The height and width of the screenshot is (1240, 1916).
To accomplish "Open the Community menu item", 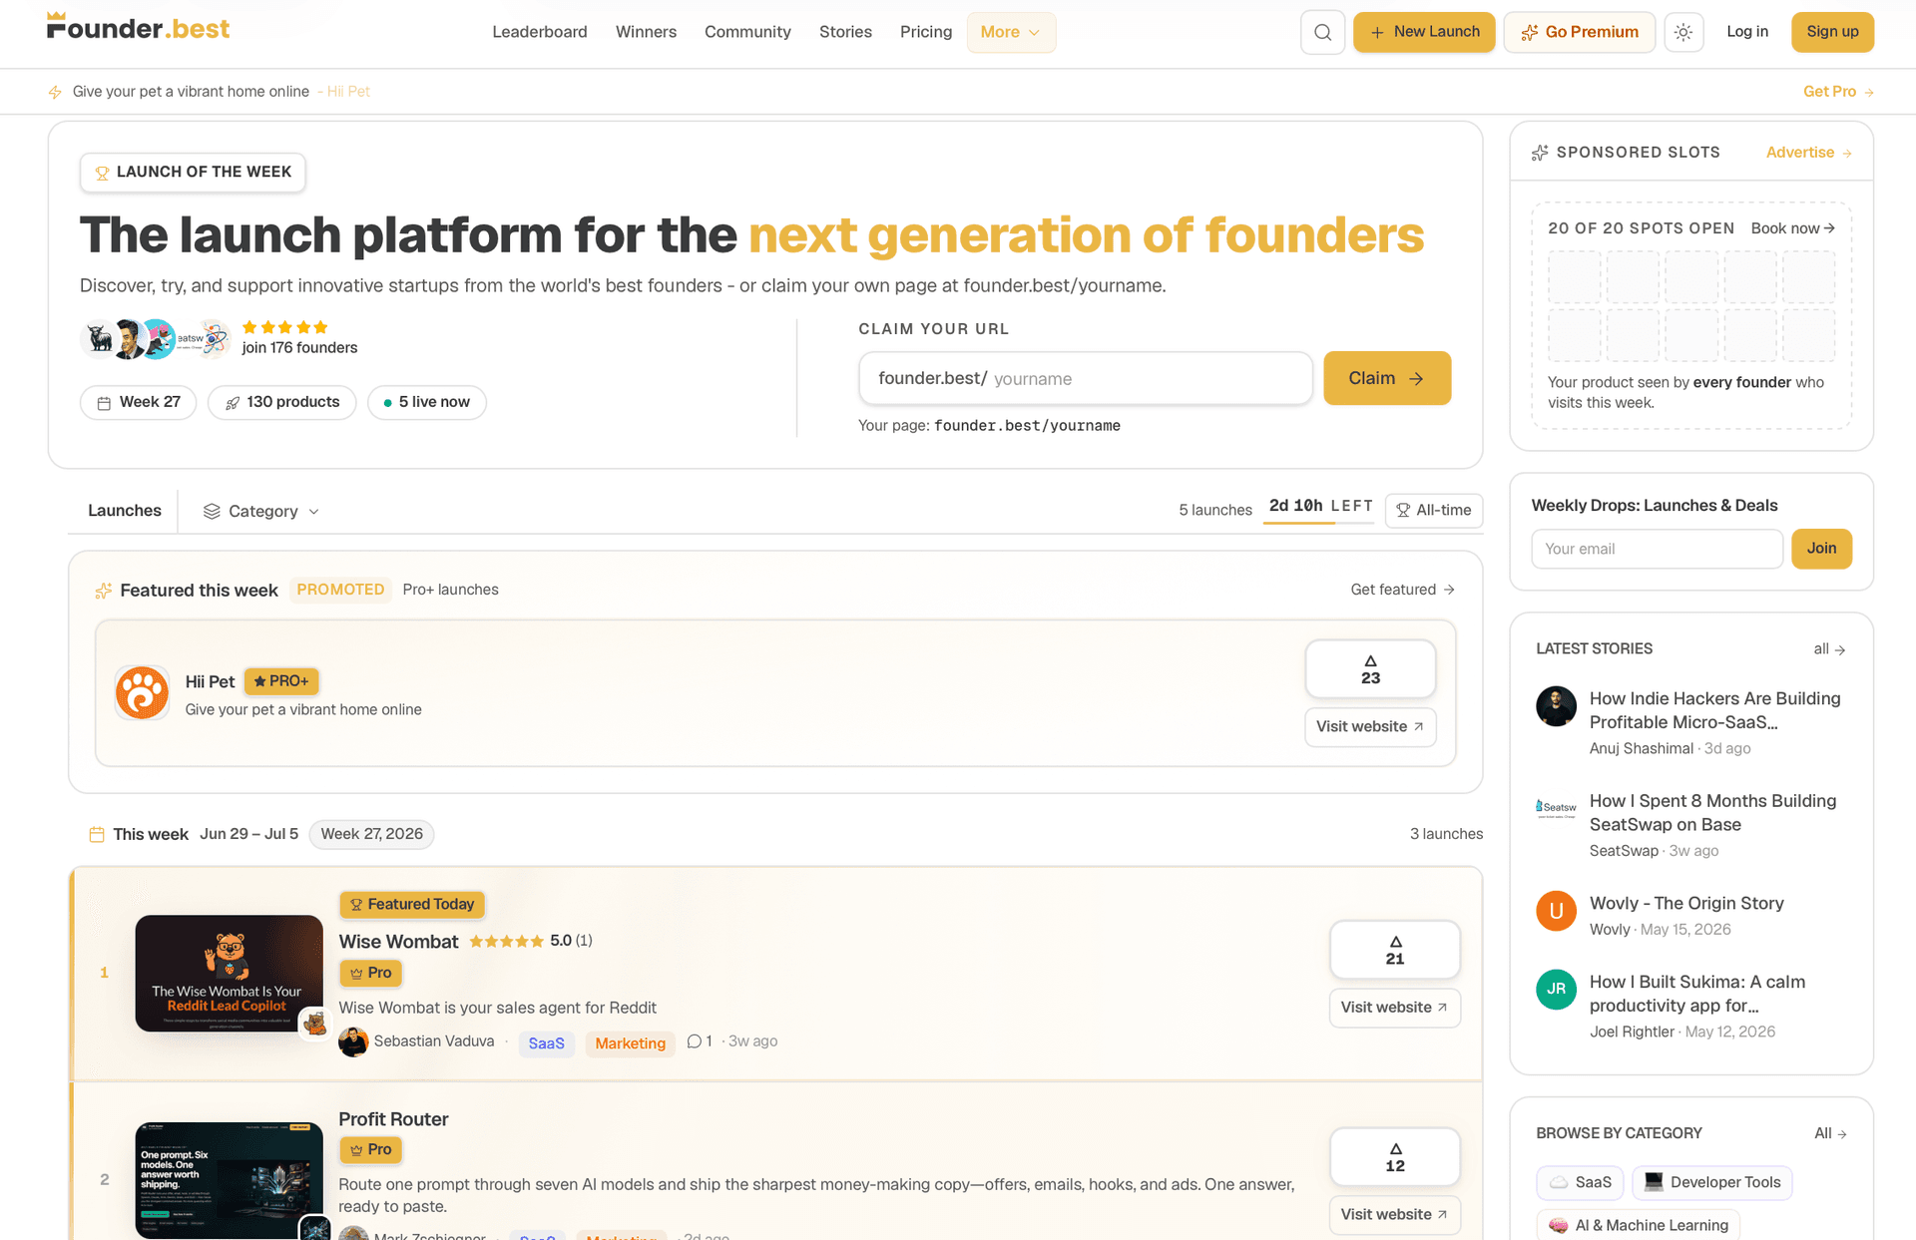I will point(747,32).
